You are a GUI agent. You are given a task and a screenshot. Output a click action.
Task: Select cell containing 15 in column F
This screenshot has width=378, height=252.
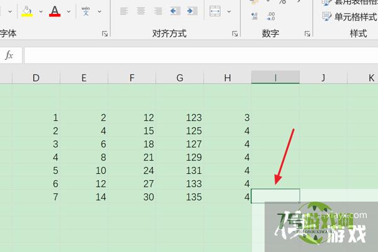click(132, 131)
